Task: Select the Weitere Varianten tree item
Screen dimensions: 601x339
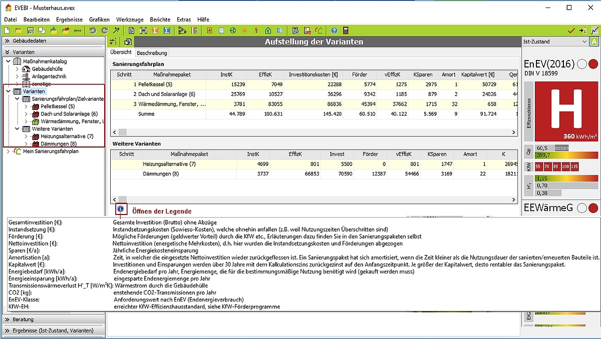Action: pos(52,128)
